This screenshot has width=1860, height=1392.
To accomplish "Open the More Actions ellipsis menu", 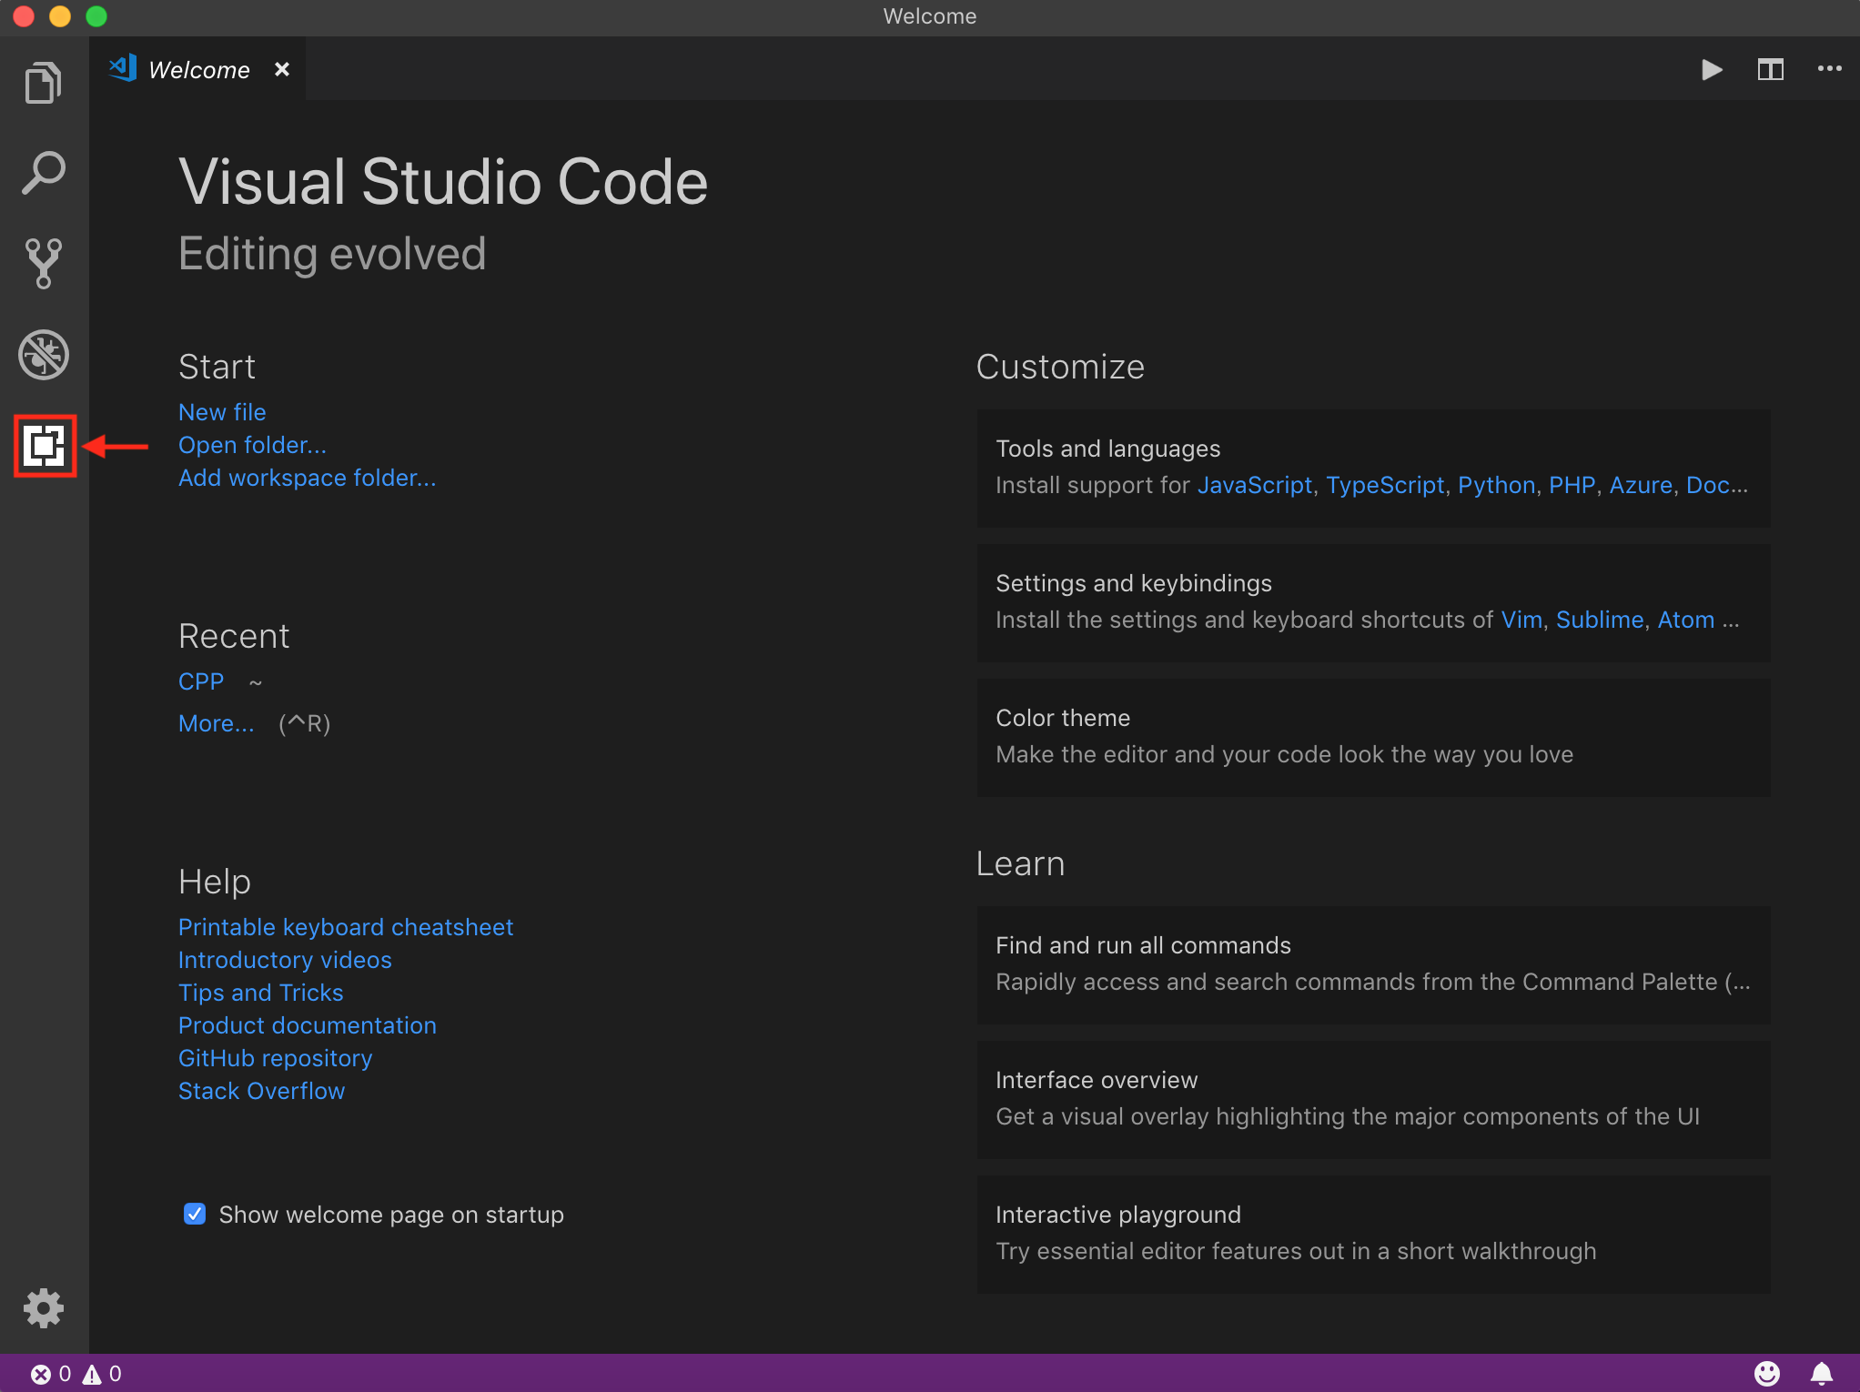I will coord(1828,70).
